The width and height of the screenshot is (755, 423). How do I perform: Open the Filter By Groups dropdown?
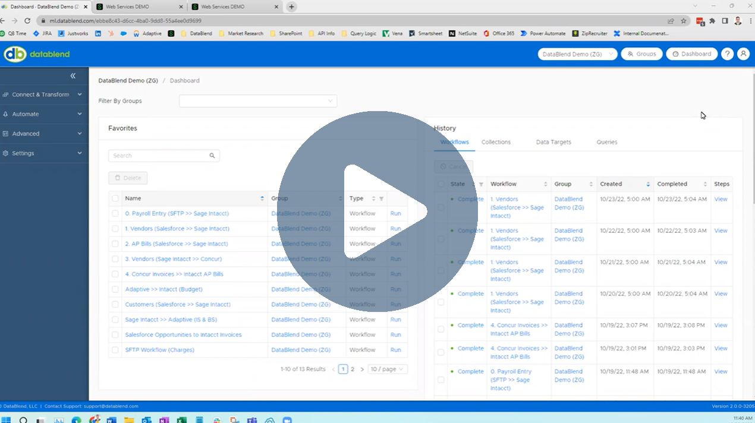tap(258, 101)
